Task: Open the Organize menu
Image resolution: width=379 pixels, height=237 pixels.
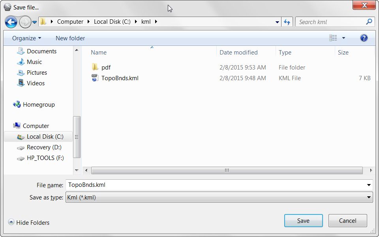Action: coord(26,38)
